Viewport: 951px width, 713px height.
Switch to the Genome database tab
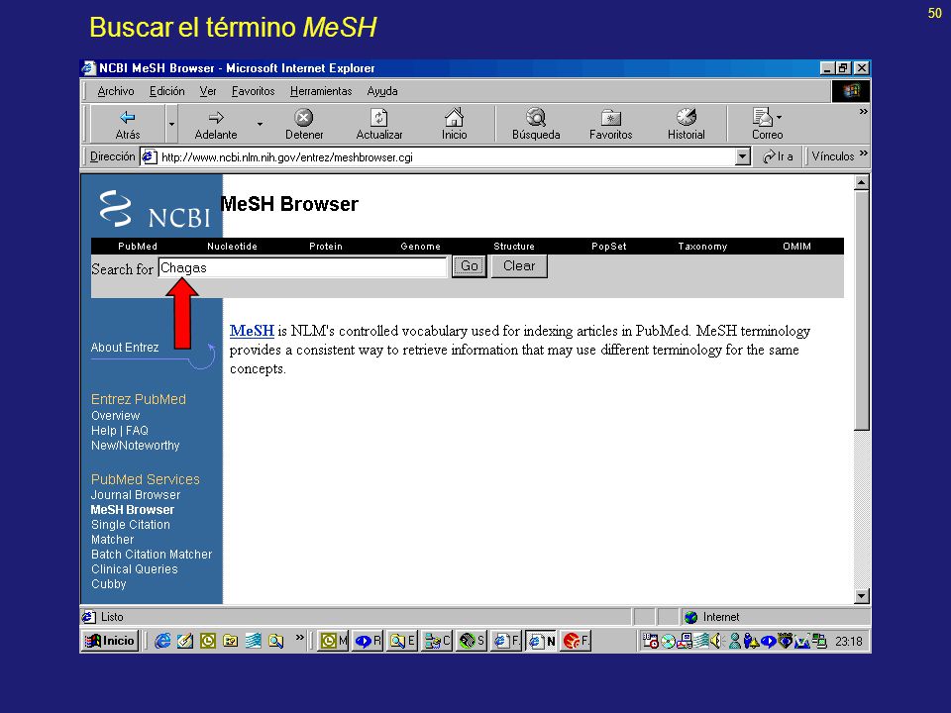[420, 247]
